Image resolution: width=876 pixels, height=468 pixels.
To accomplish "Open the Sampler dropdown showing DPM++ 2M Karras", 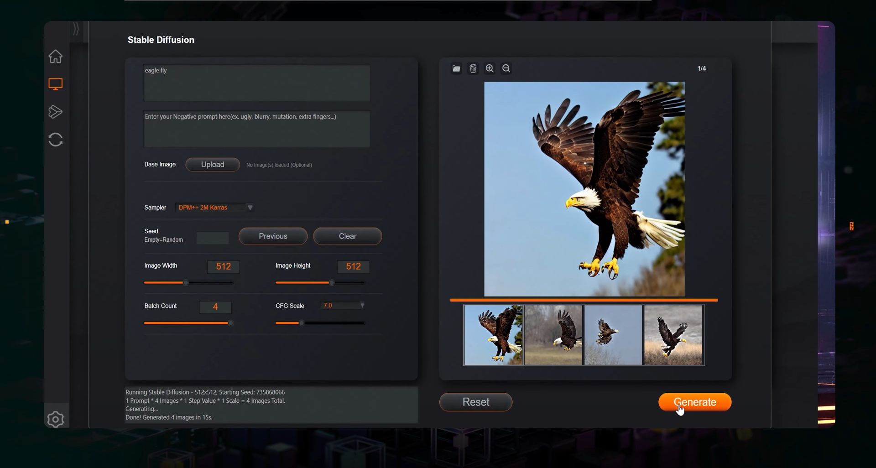I will pyautogui.click(x=214, y=207).
